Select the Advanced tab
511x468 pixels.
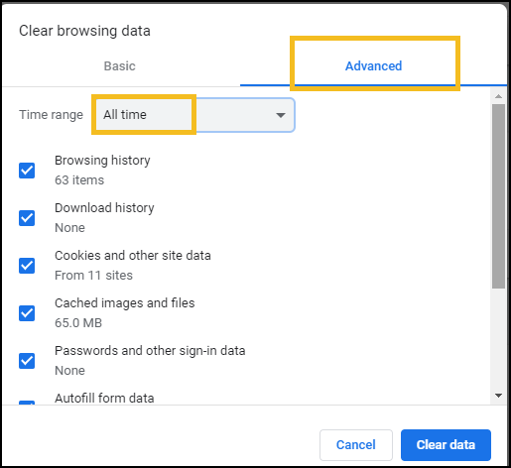point(373,66)
